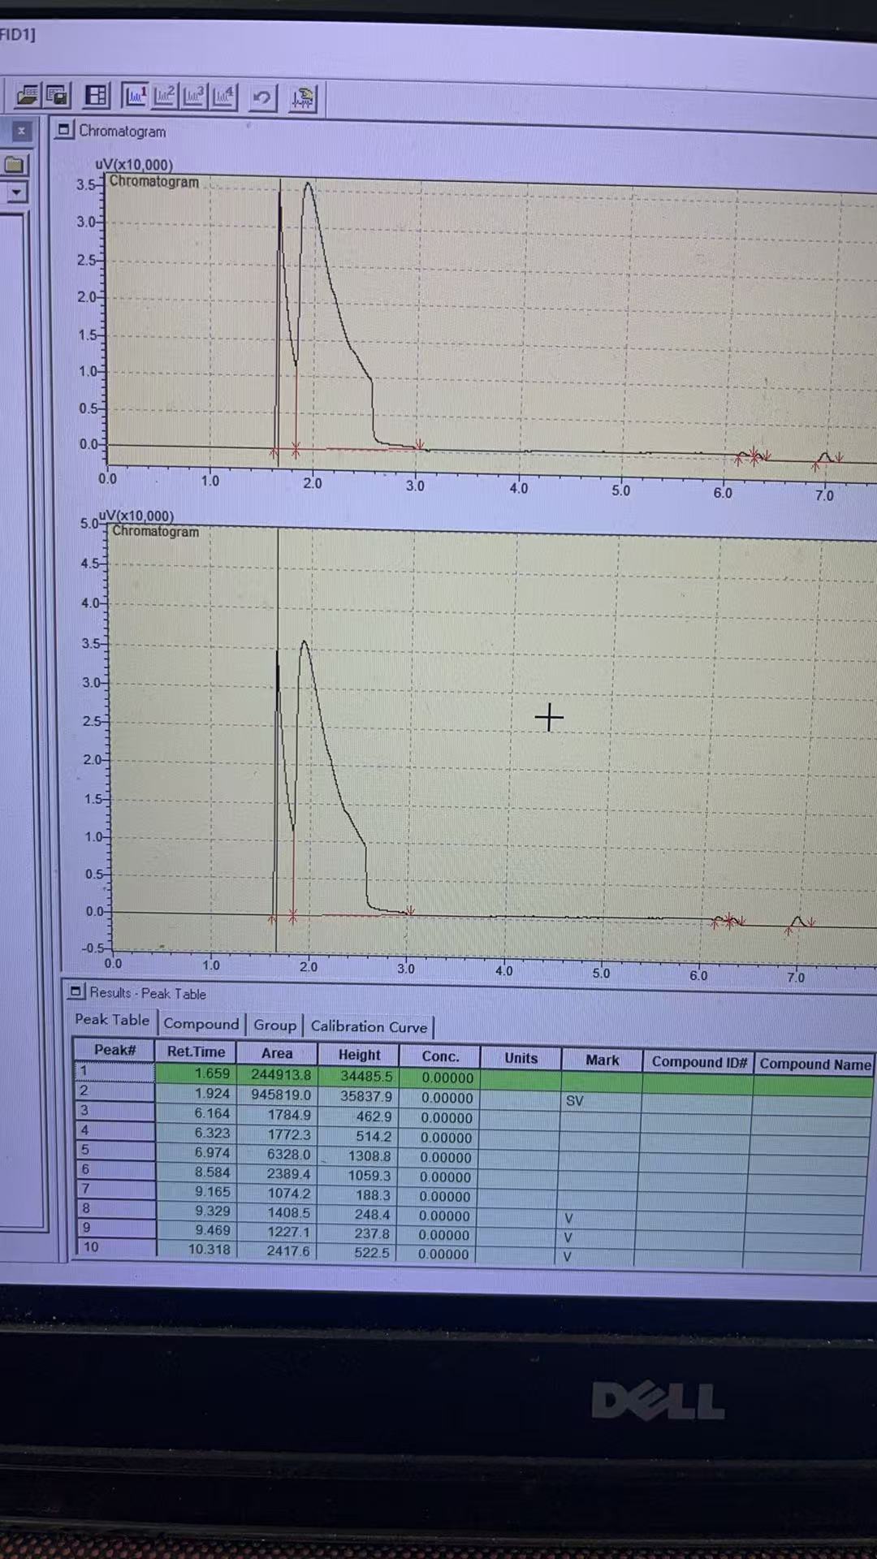877x1559 pixels.
Task: Open the Calibration Curve tab
Action: click(x=369, y=1027)
